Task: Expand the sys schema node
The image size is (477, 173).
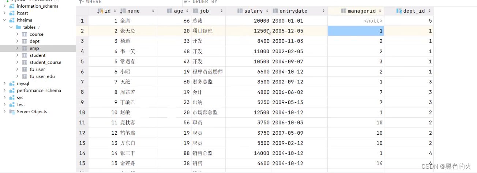Action: coord(4,98)
